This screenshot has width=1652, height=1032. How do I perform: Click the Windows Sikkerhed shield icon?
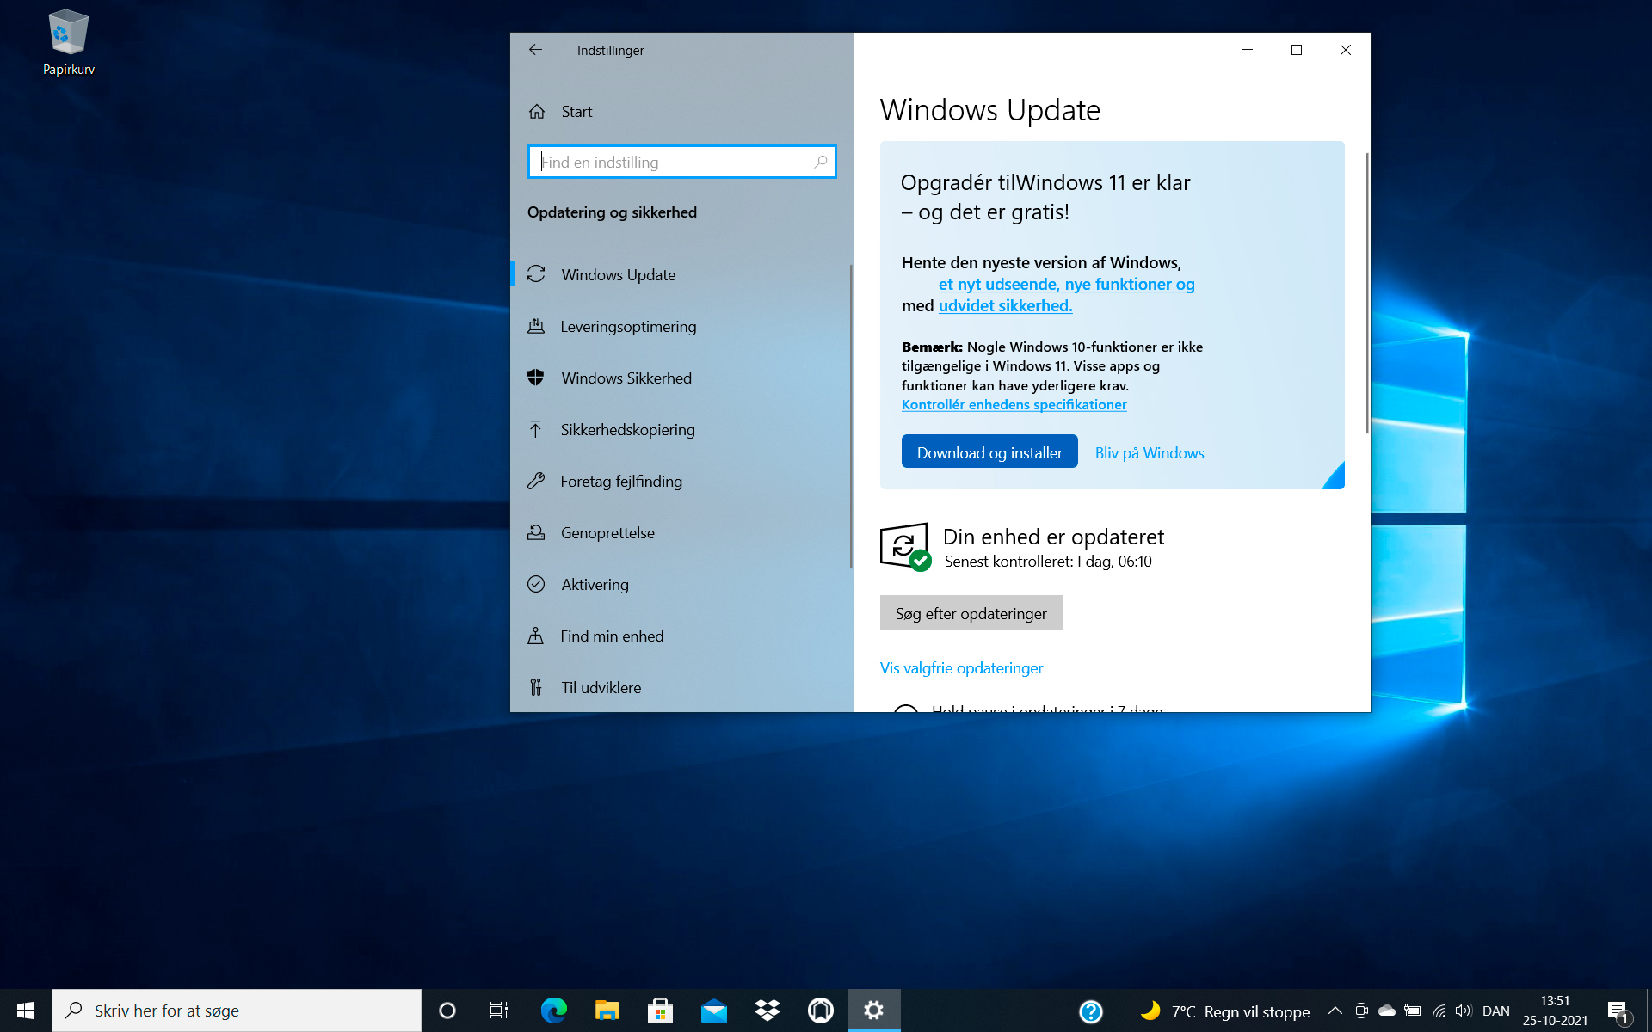(x=536, y=378)
